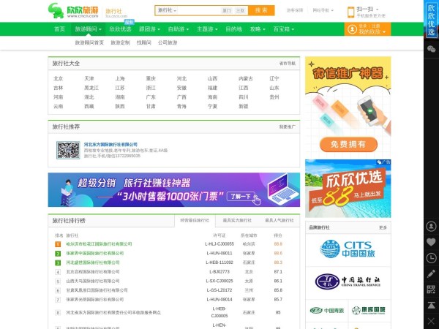Click into the search text field
Screen dimensions: 439x329
click(198, 10)
